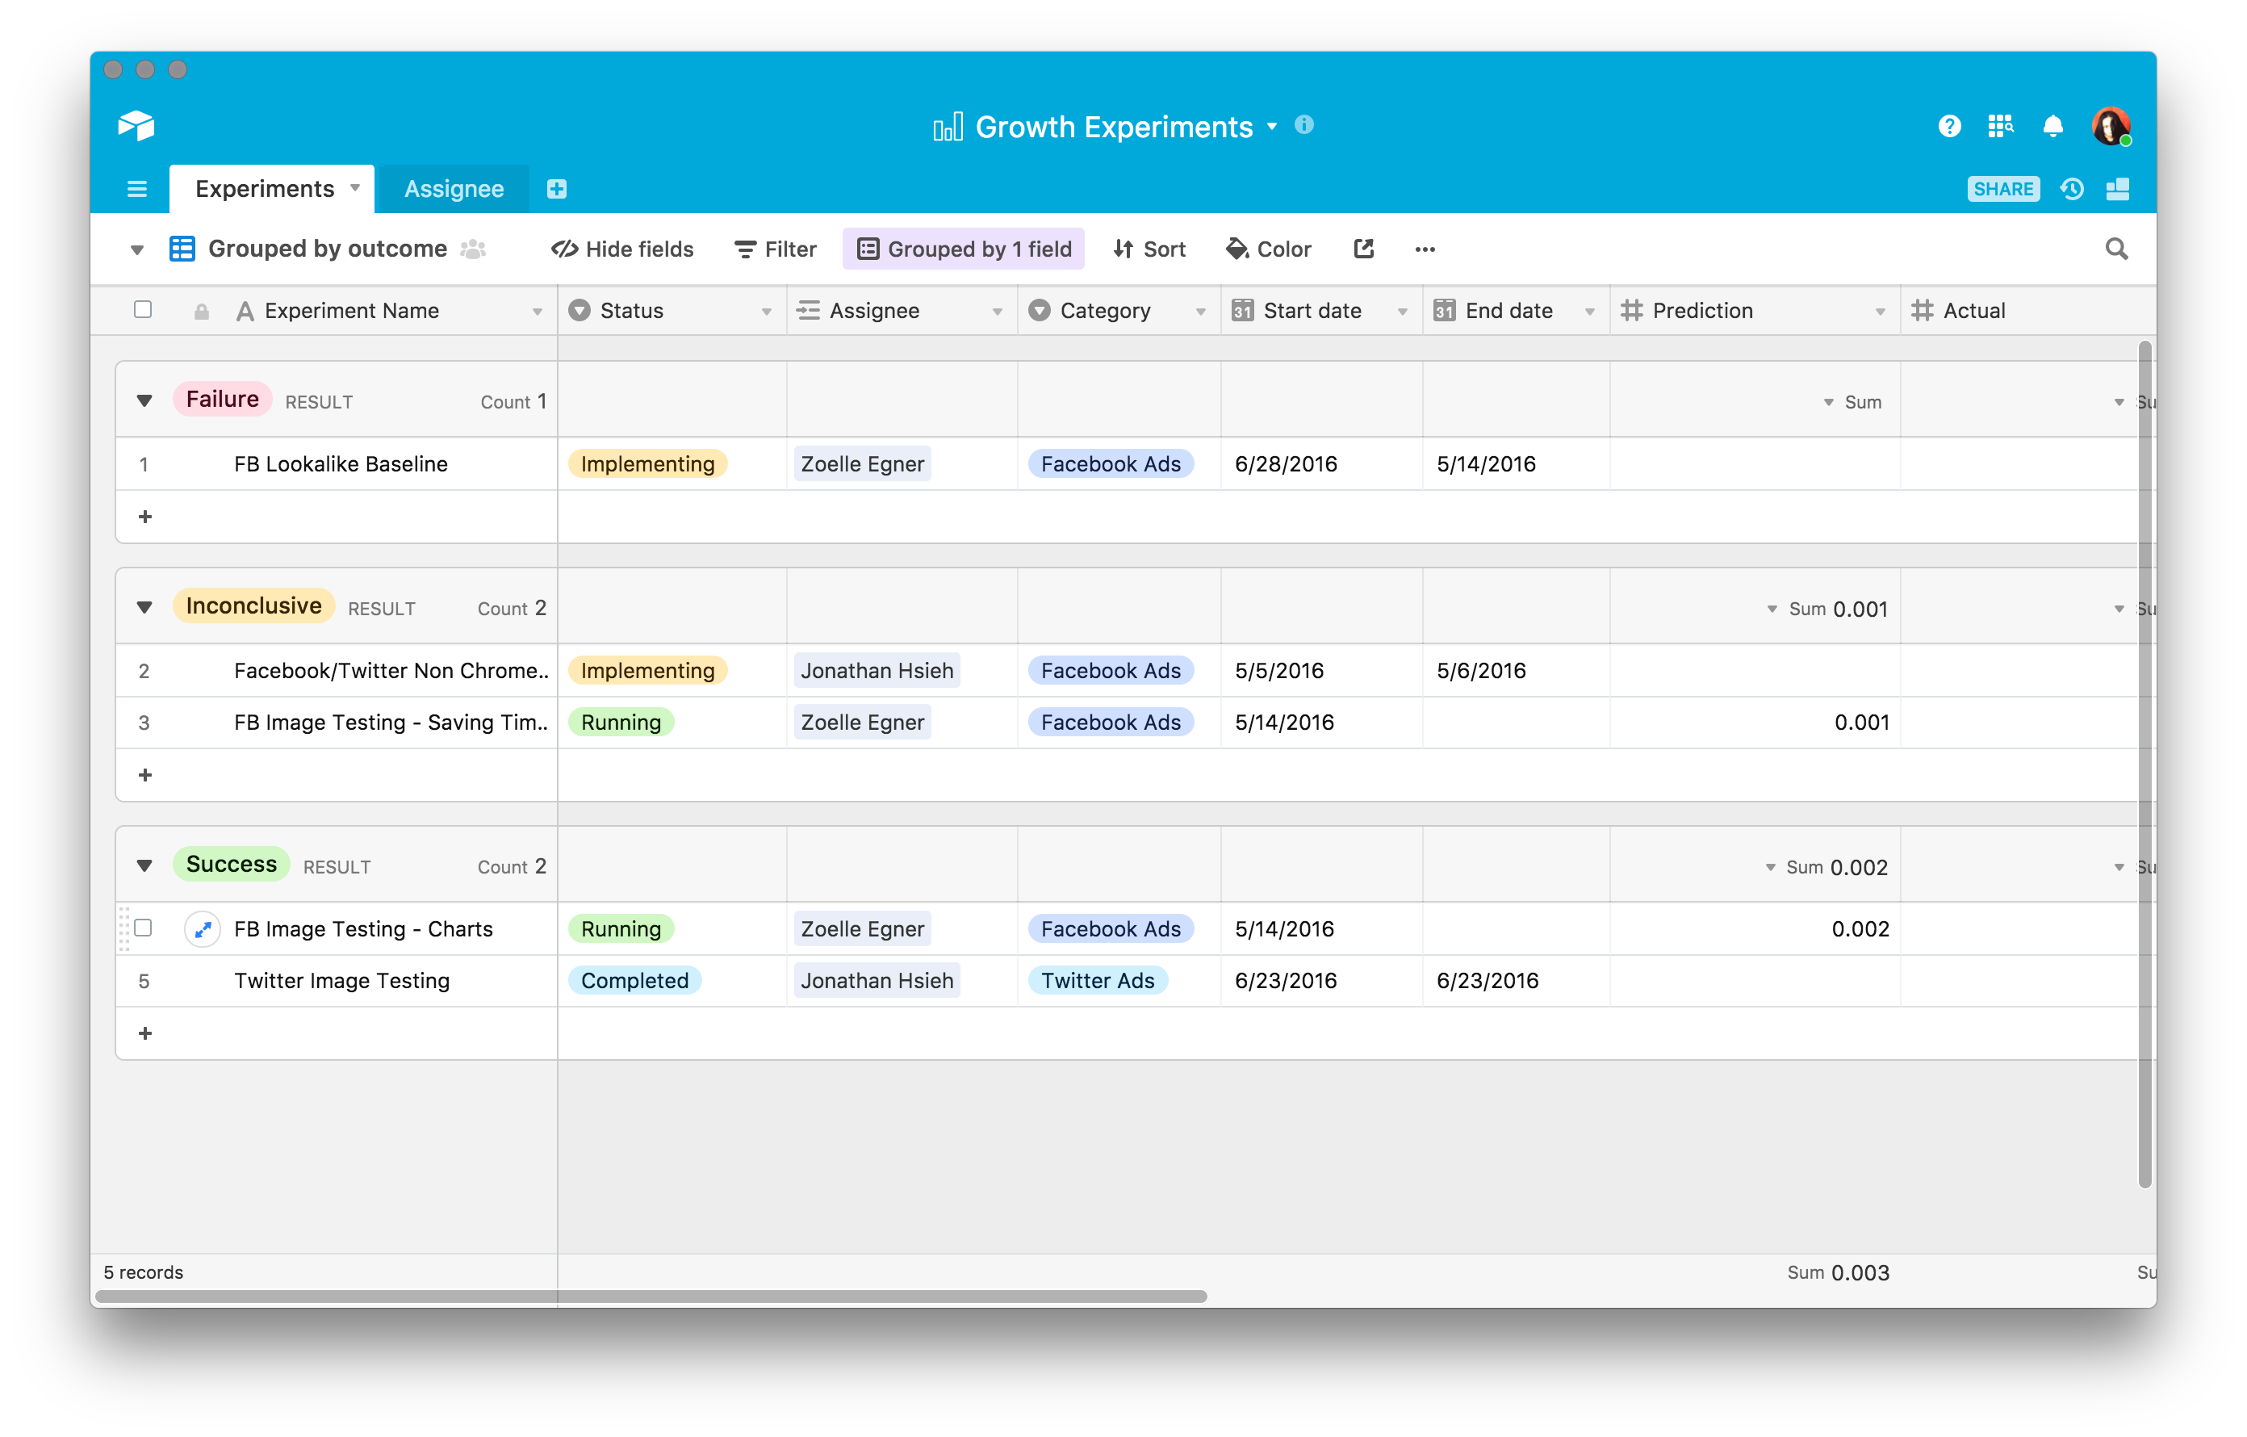Toggle the master select-all checkbox
The height and width of the screenshot is (1437, 2247).
coord(144,310)
